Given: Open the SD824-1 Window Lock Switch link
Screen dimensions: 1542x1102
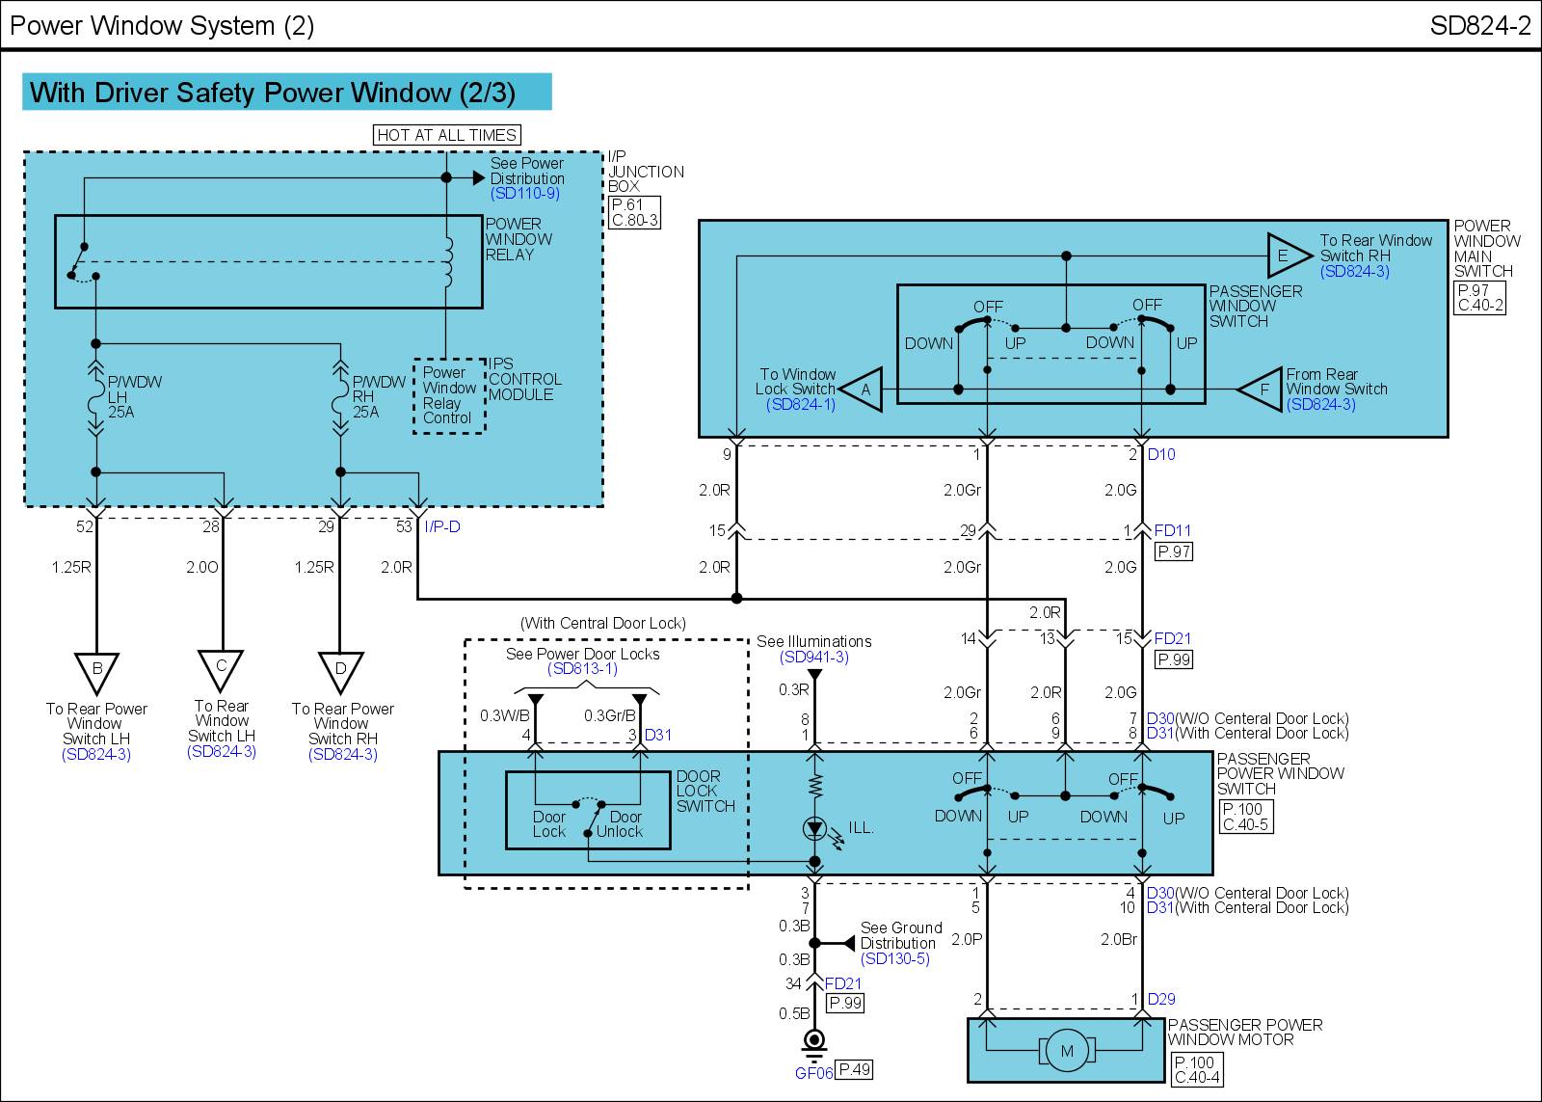Looking at the screenshot, I should [x=801, y=405].
